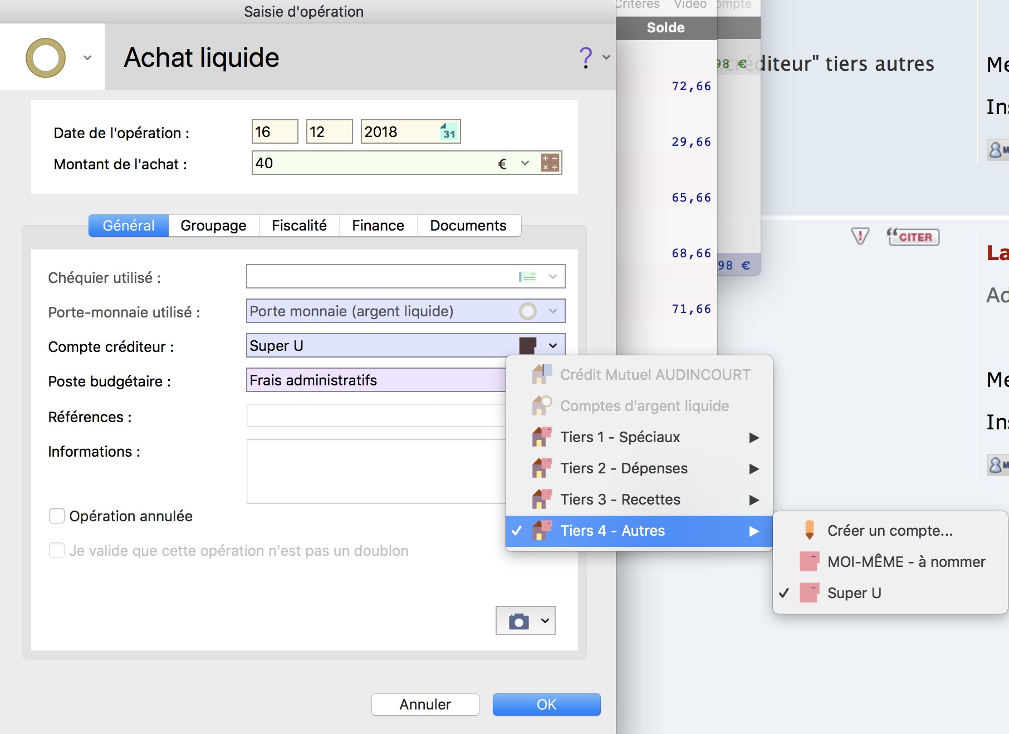This screenshot has height=734, width=1009.
Task: Switch to the Général tab
Action: pyautogui.click(x=129, y=226)
